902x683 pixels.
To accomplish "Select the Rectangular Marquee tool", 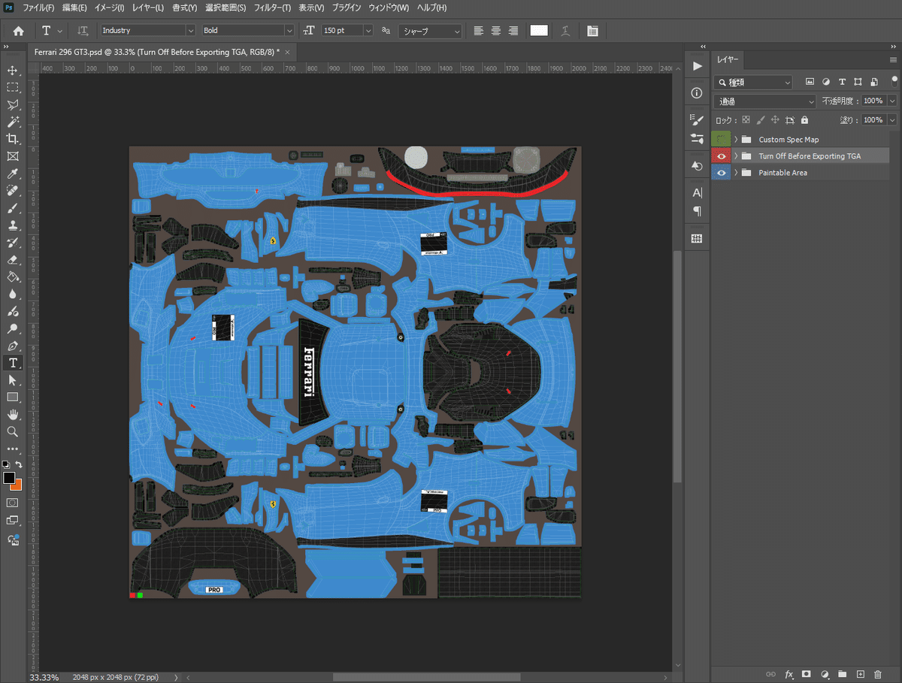I will [13, 87].
